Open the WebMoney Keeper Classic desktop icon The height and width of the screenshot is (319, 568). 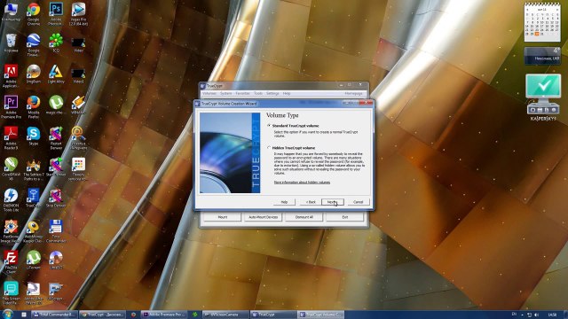34,230
